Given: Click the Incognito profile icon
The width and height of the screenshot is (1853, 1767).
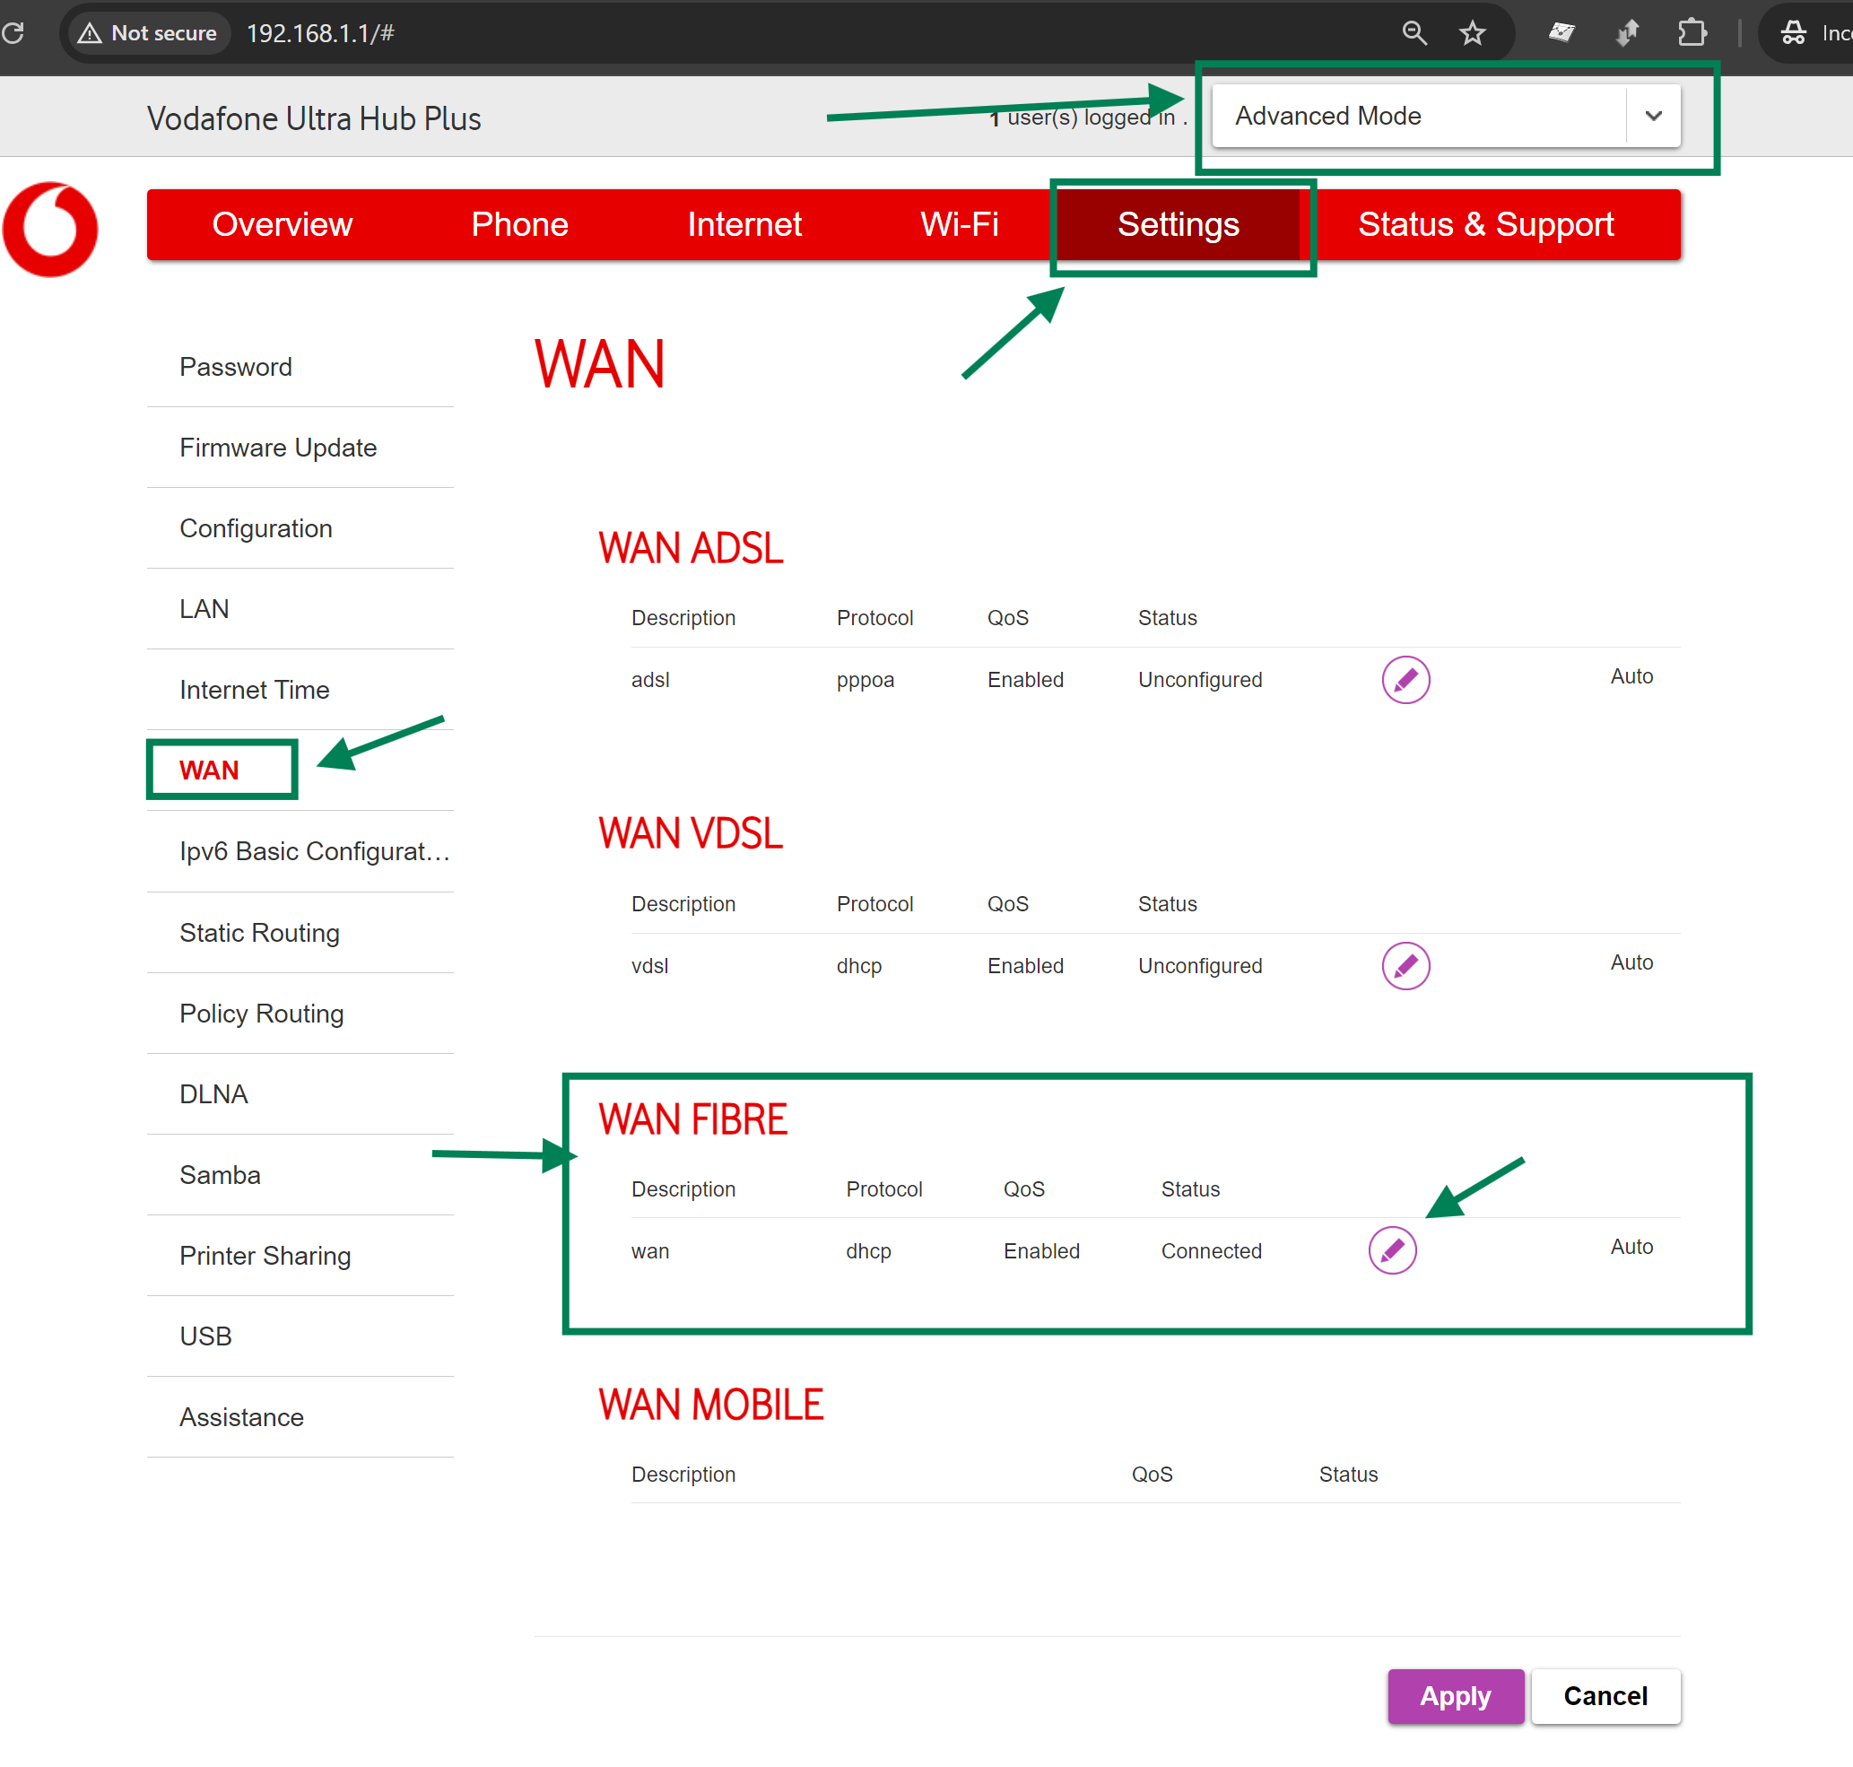Looking at the screenshot, I should pos(1793,33).
